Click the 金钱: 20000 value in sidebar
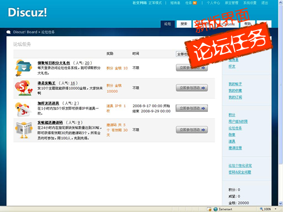283x212 pixels. click(x=239, y=203)
